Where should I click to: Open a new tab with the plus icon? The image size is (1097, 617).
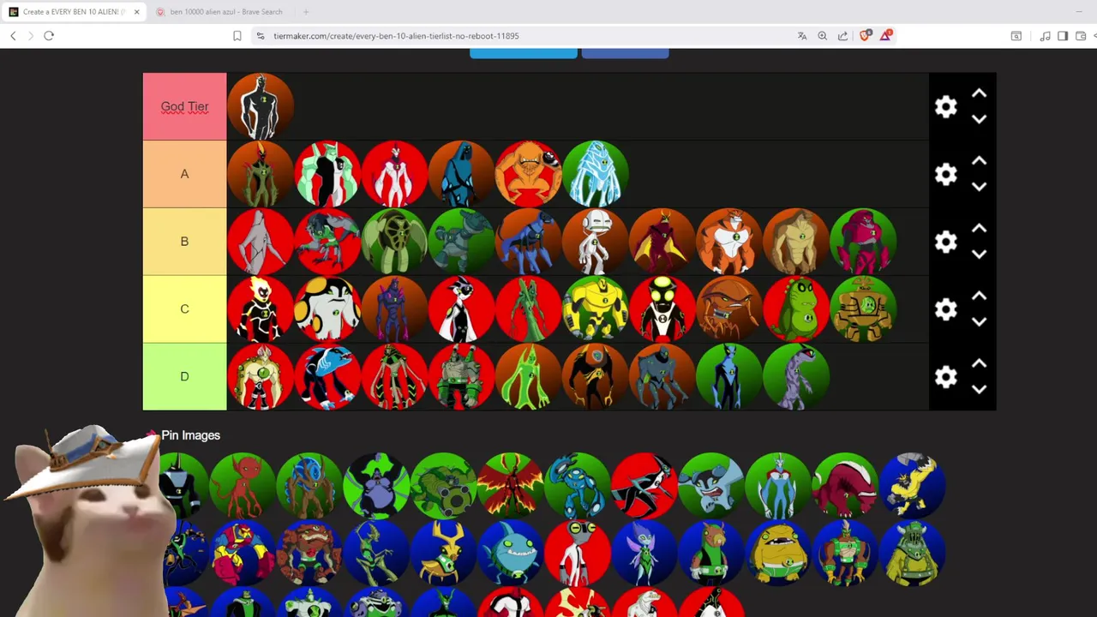coord(306,12)
